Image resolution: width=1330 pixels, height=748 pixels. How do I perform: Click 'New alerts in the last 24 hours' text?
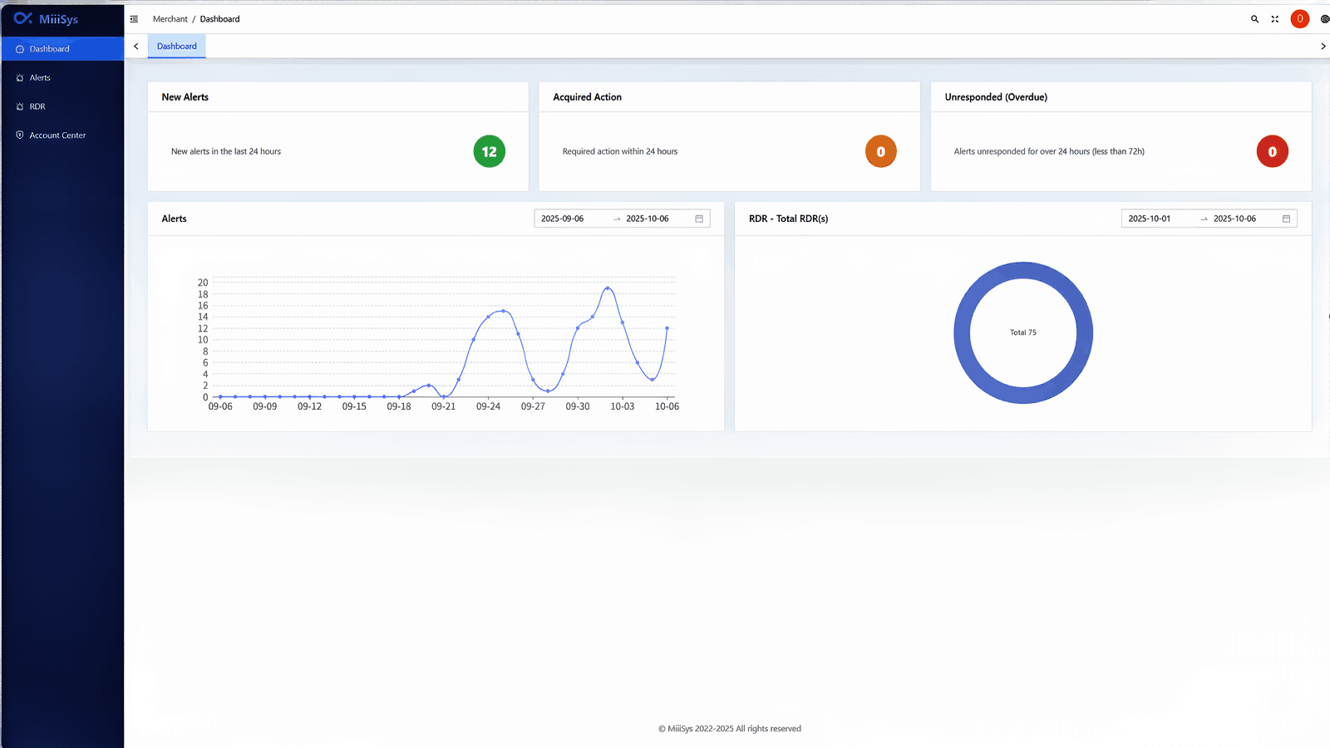(226, 151)
